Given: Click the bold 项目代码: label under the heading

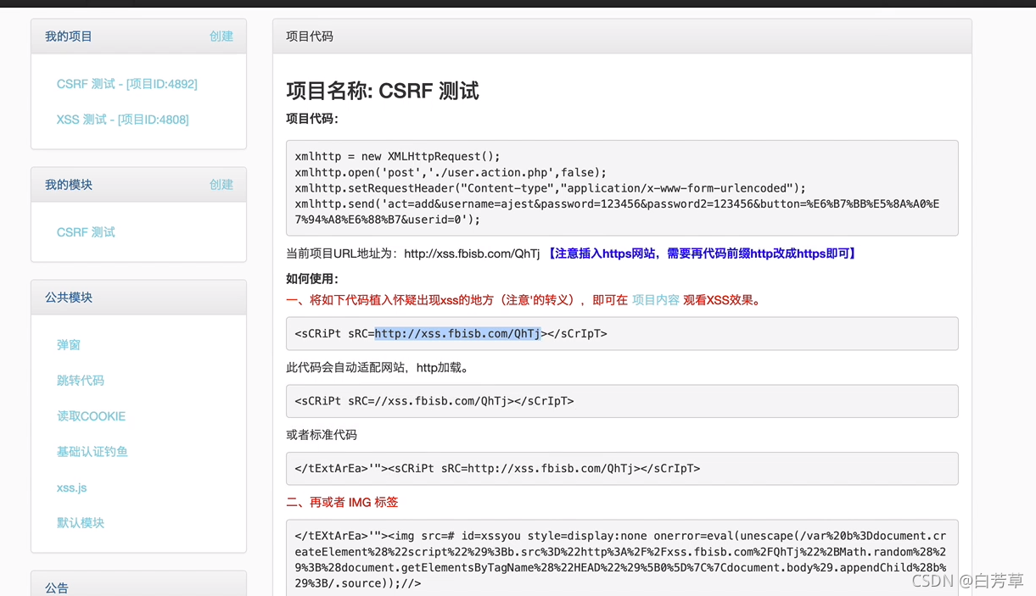Looking at the screenshot, I should (312, 119).
